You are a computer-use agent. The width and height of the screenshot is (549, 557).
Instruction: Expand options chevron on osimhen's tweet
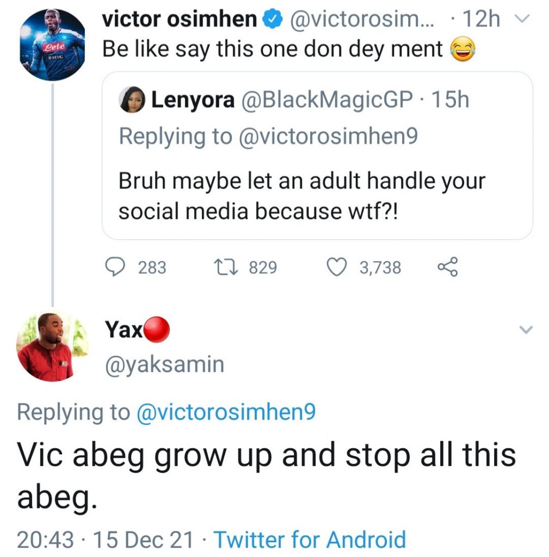tap(521, 20)
